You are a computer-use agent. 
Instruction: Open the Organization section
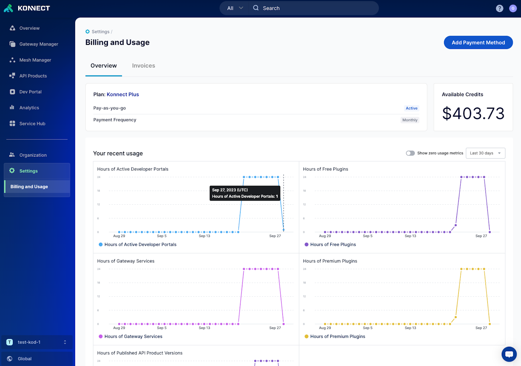(x=32, y=155)
